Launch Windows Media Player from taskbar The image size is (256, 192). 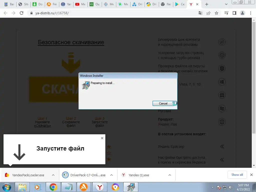pos(38,187)
